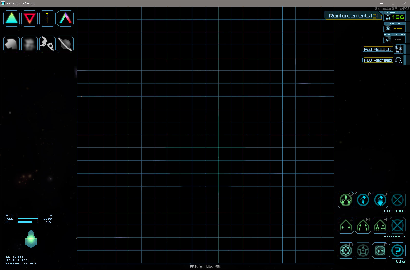Minimize the Starsector window

[x=382, y=3]
